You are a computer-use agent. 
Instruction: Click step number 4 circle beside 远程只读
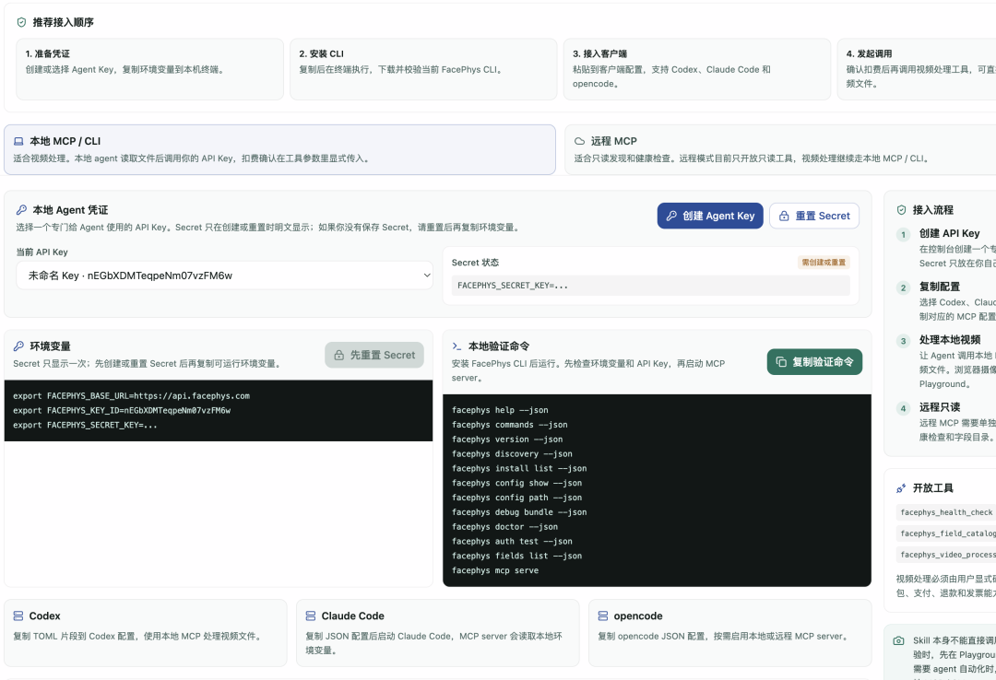click(903, 408)
